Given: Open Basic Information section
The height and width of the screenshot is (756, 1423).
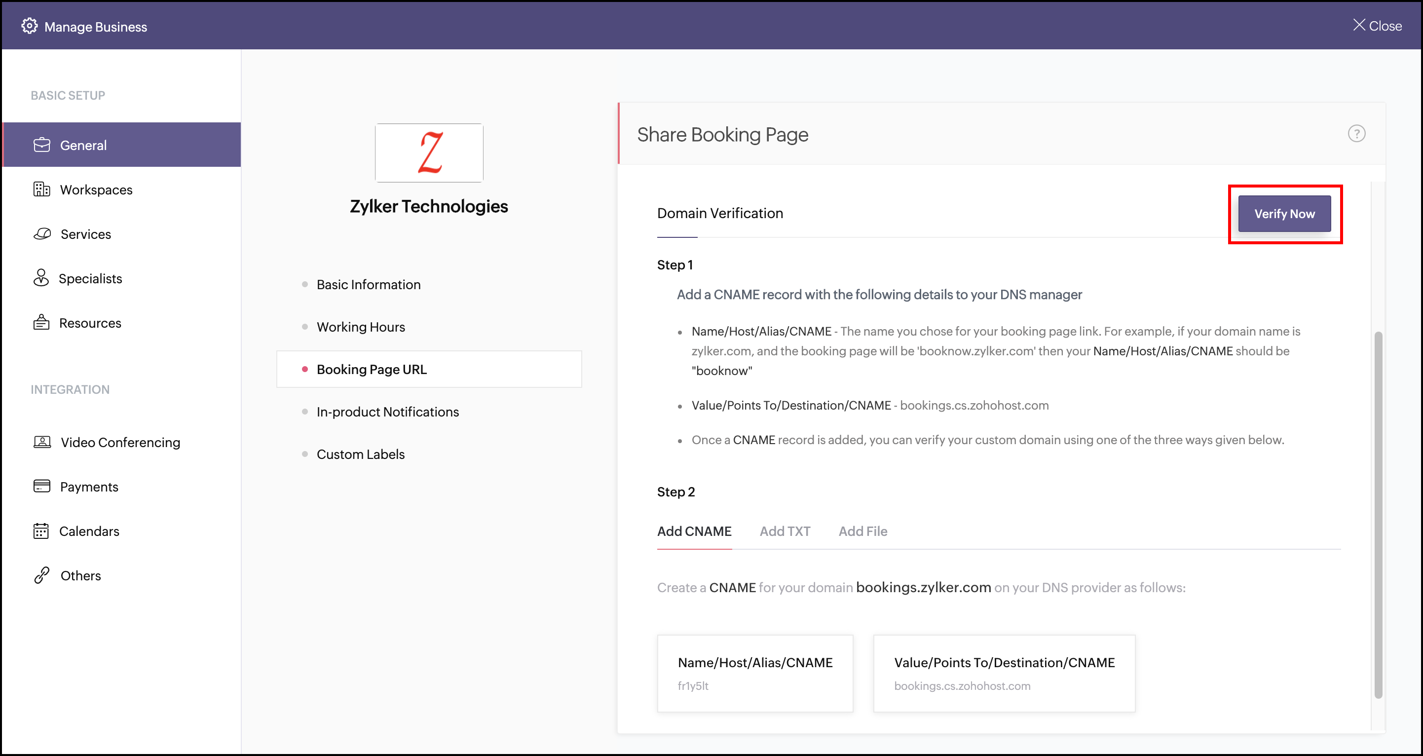Looking at the screenshot, I should [368, 285].
